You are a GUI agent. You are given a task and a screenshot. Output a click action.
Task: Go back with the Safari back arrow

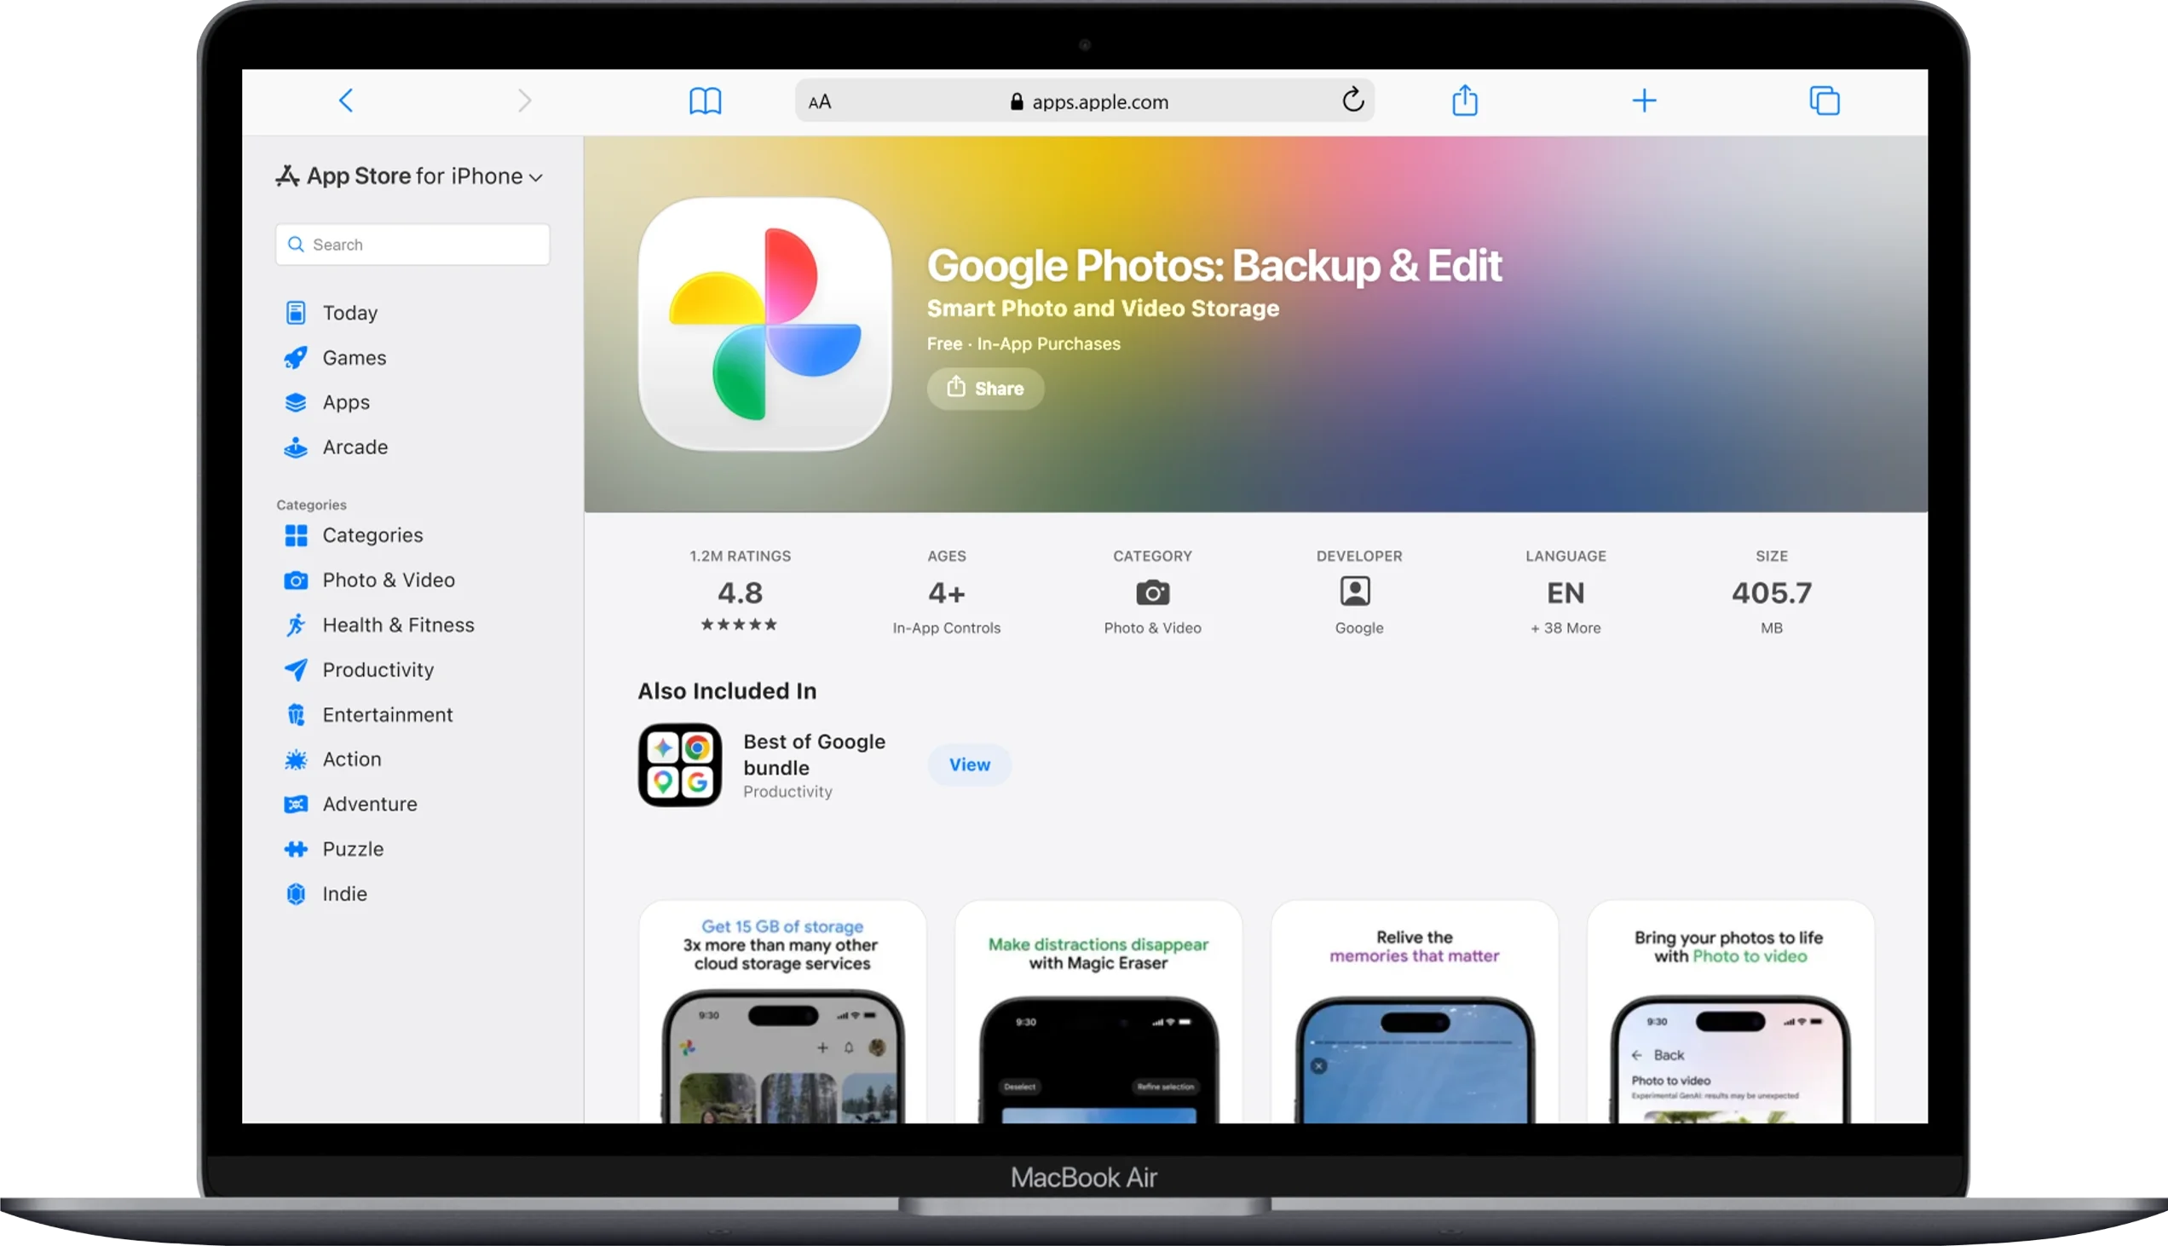(346, 101)
